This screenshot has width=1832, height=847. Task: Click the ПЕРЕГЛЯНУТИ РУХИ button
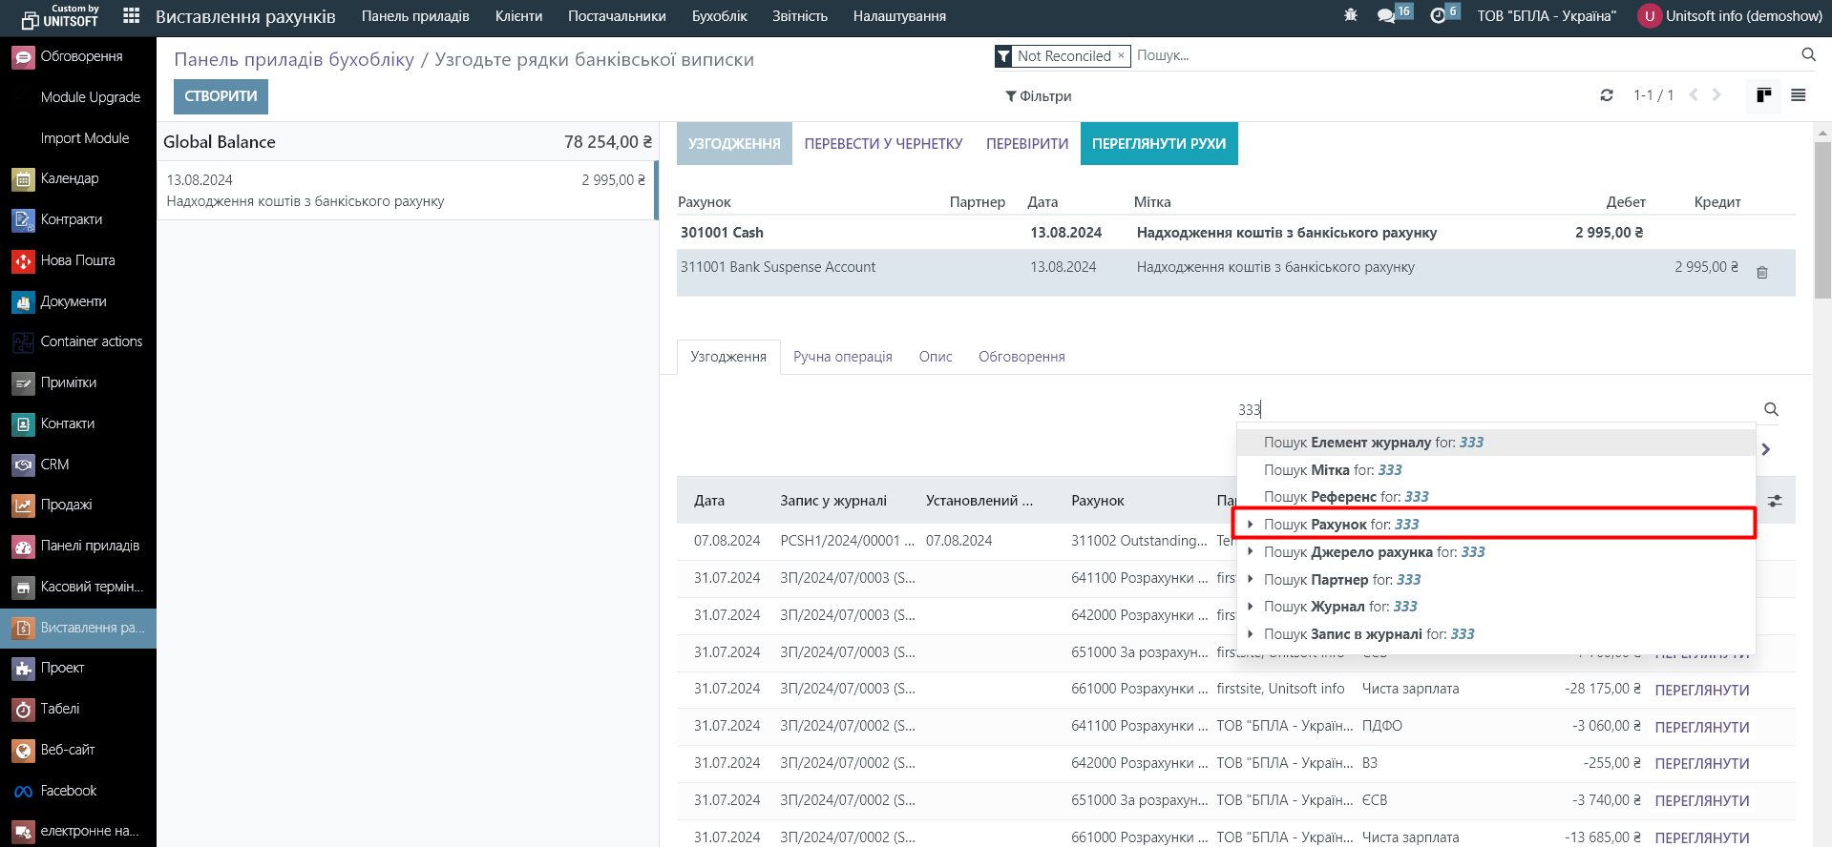[1158, 144]
